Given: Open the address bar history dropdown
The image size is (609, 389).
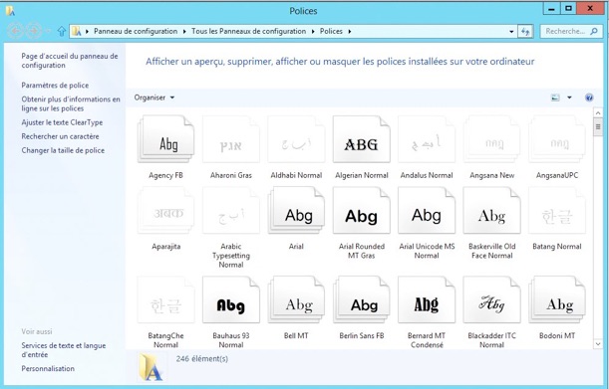Looking at the screenshot, I should (x=511, y=32).
